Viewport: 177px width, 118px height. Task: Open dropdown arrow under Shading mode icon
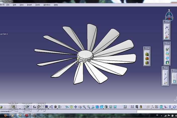tap(108, 109)
